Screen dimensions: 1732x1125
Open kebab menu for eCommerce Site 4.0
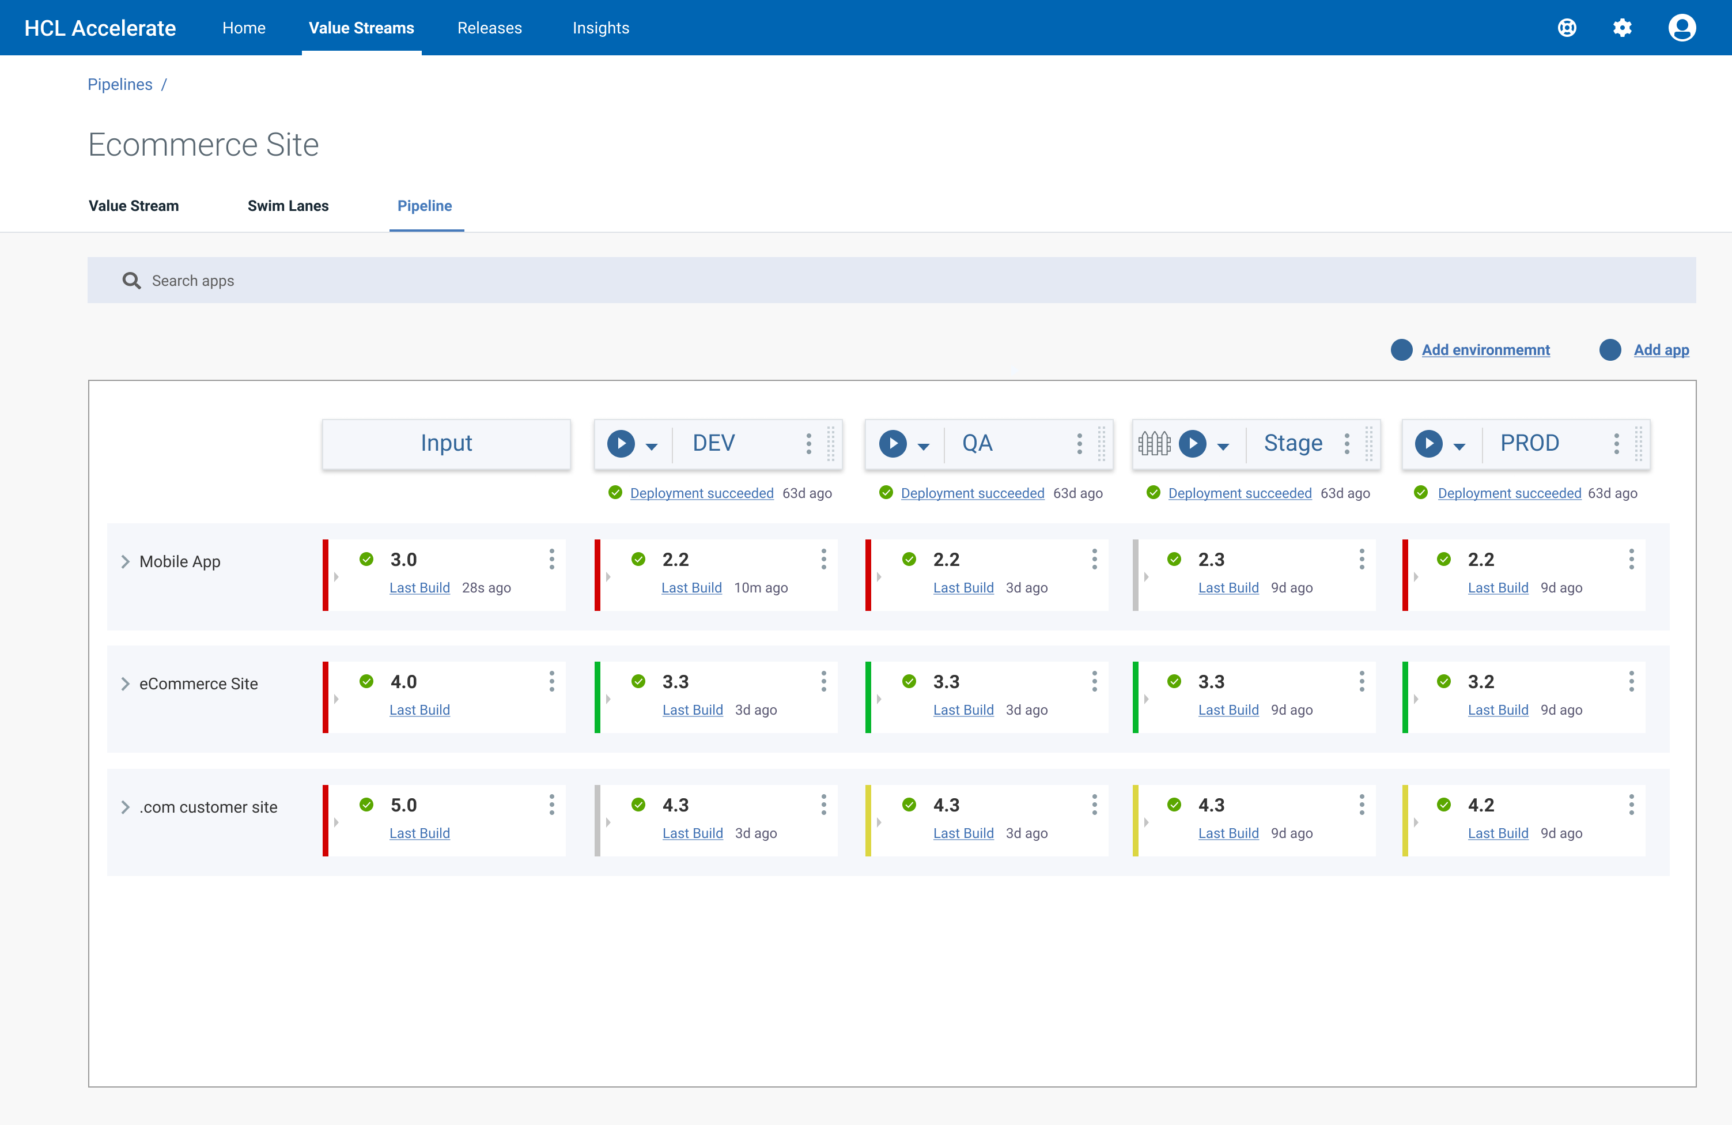pyautogui.click(x=551, y=682)
